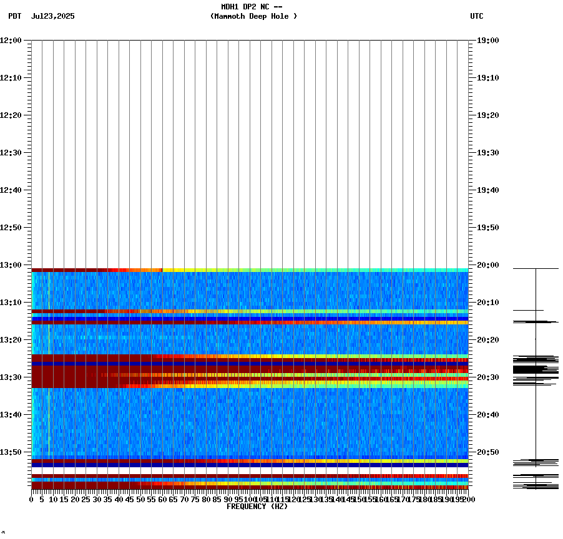Click the 0 Hz frequency tick label
This screenshot has height=539, width=563.
point(29,500)
